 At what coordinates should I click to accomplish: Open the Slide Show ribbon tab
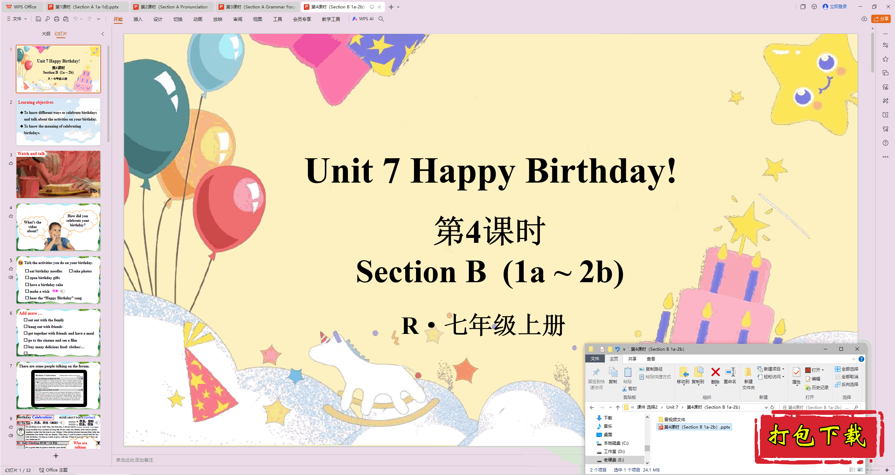(x=218, y=19)
